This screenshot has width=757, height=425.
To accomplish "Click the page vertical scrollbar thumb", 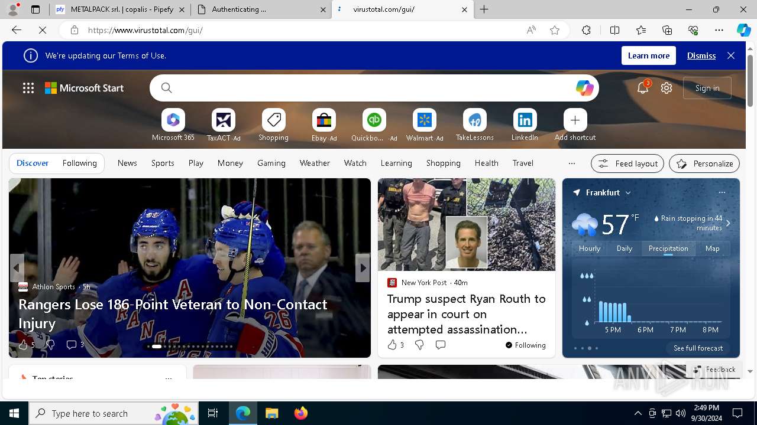I will pyautogui.click(x=750, y=81).
